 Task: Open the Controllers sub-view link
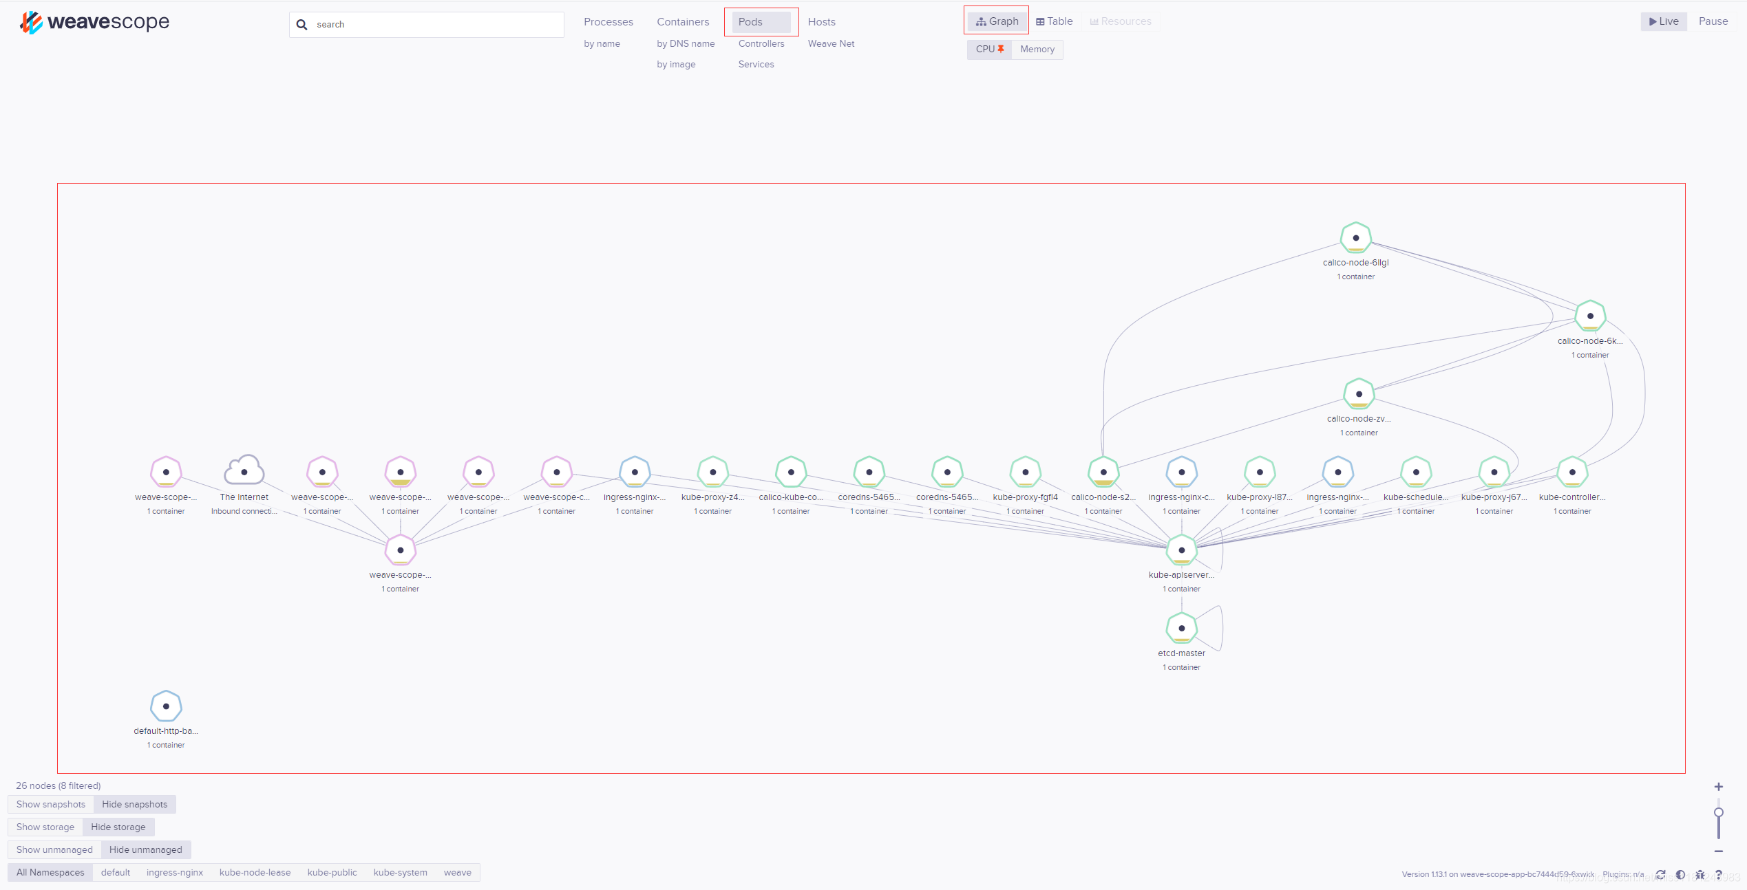click(x=761, y=43)
